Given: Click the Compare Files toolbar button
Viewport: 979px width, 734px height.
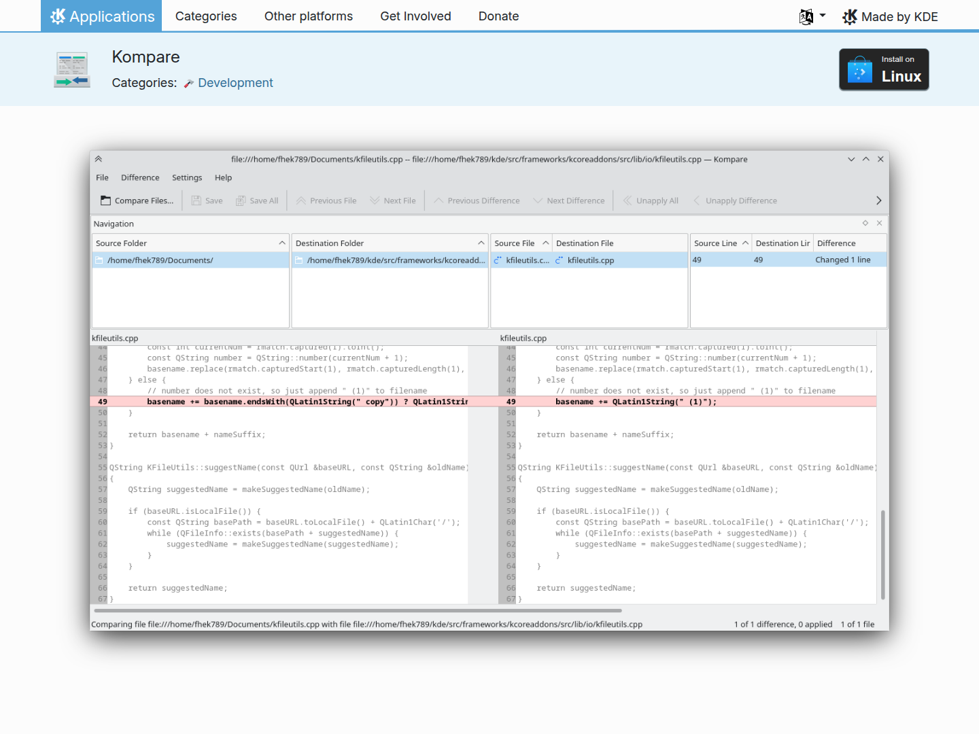Looking at the screenshot, I should click(137, 200).
